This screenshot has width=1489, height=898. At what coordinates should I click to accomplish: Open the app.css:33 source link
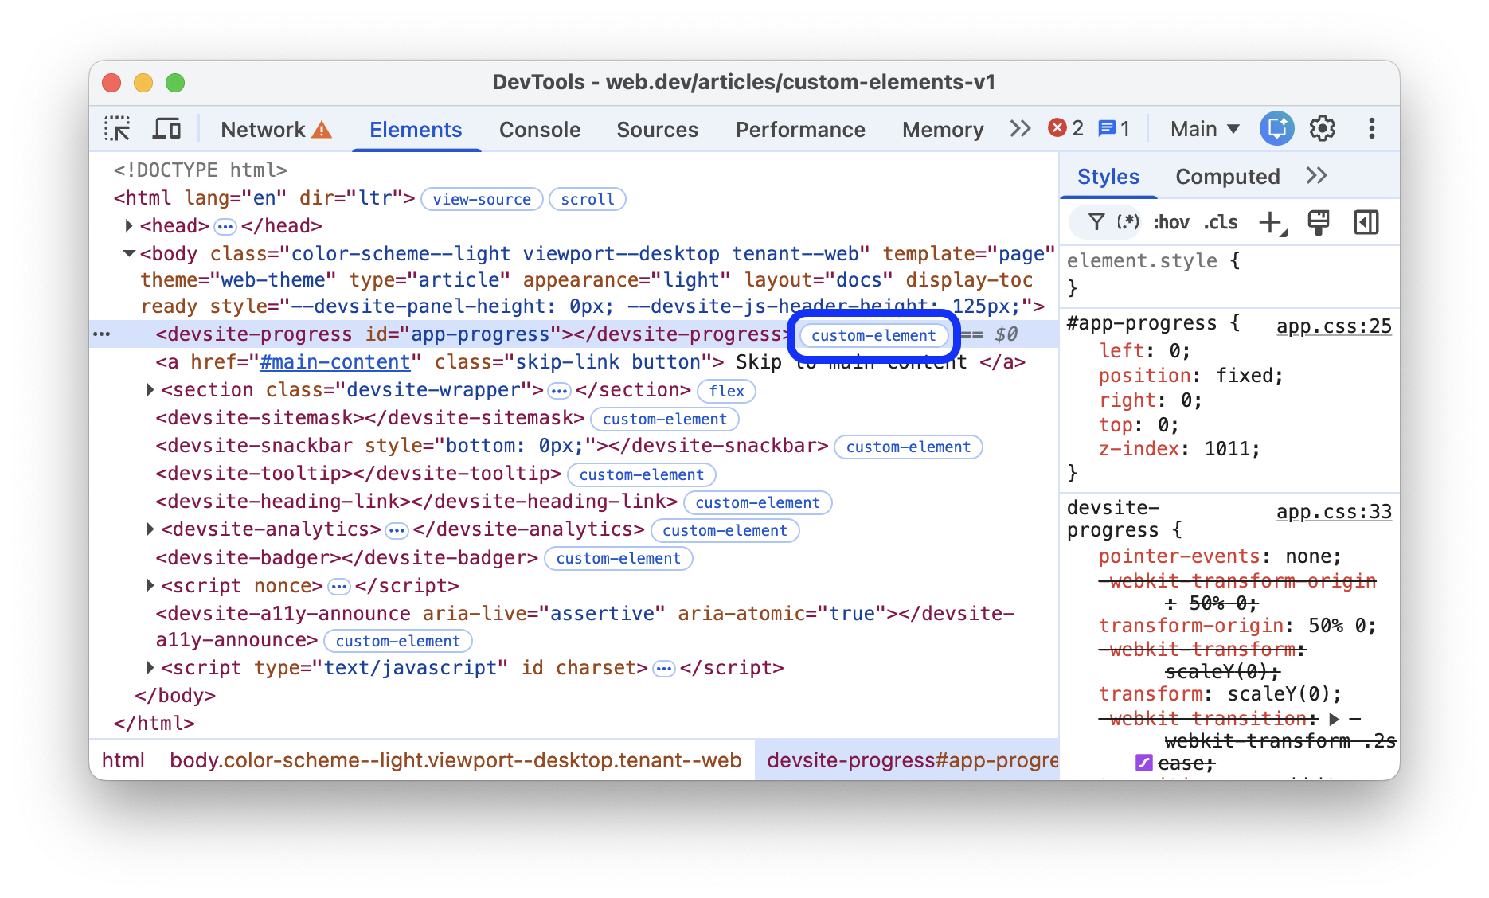tap(1334, 512)
